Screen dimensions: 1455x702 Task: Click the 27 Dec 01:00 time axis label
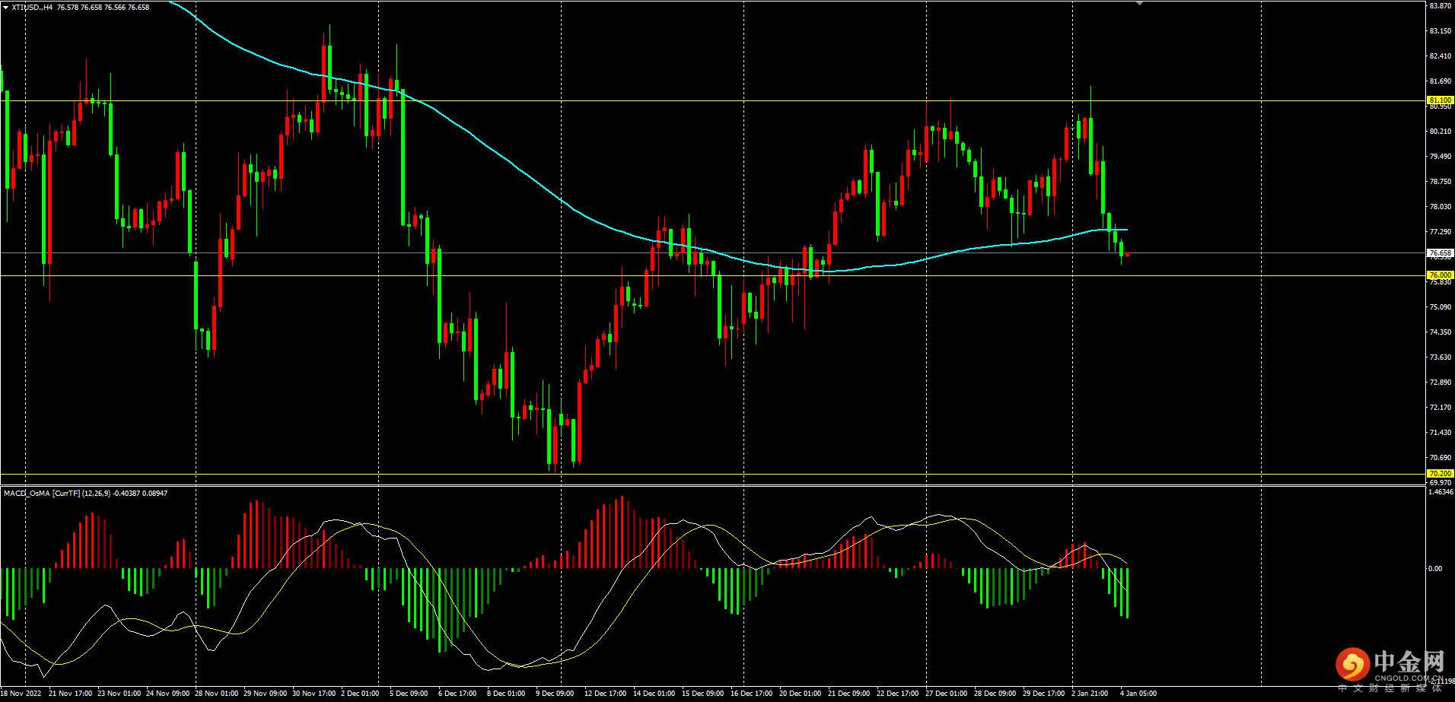pos(946,694)
